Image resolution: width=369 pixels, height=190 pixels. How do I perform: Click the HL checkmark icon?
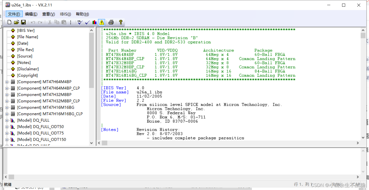click(x=80, y=22)
